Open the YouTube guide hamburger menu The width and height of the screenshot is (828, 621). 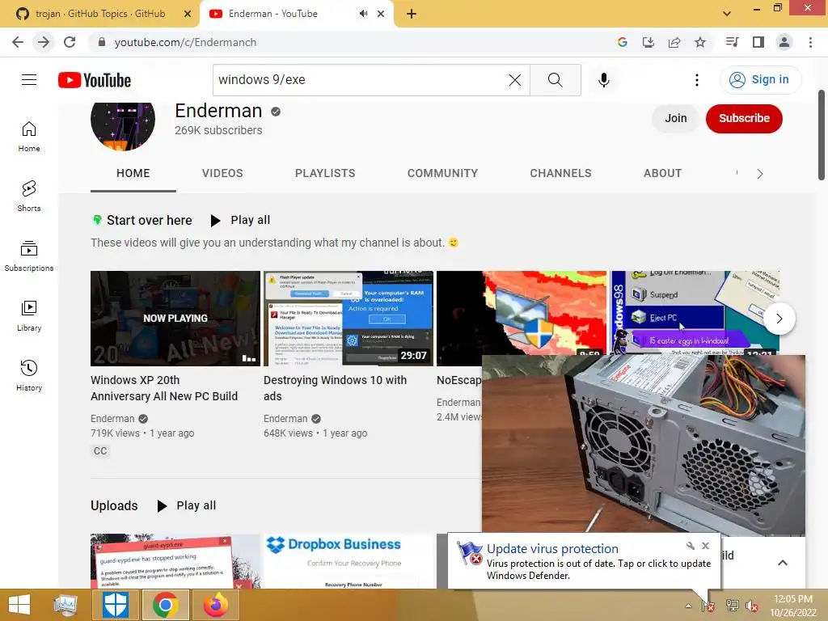29,80
